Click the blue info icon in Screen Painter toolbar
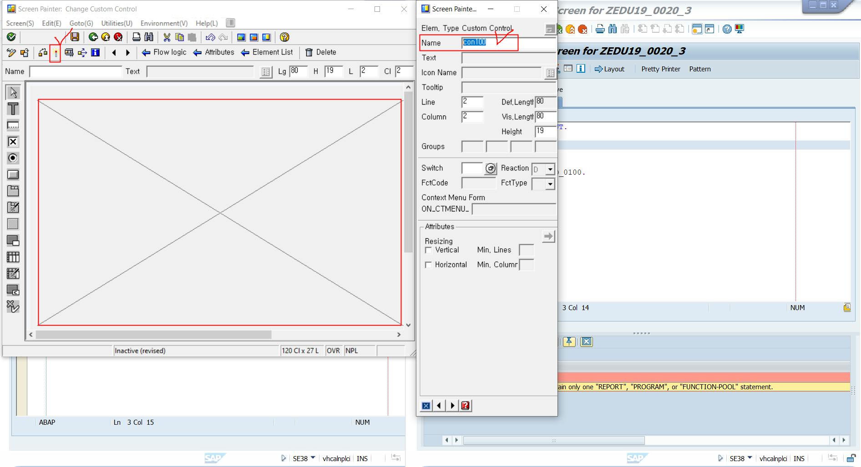861x467 pixels. 95,52
